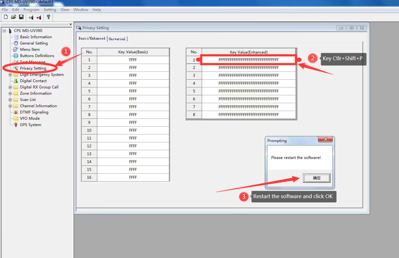Click the Open folder toolbar icon

point(13,17)
